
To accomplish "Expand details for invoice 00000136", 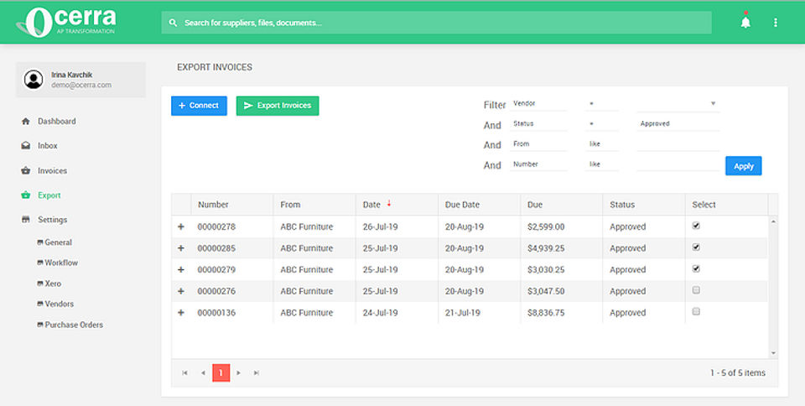I will click(181, 313).
